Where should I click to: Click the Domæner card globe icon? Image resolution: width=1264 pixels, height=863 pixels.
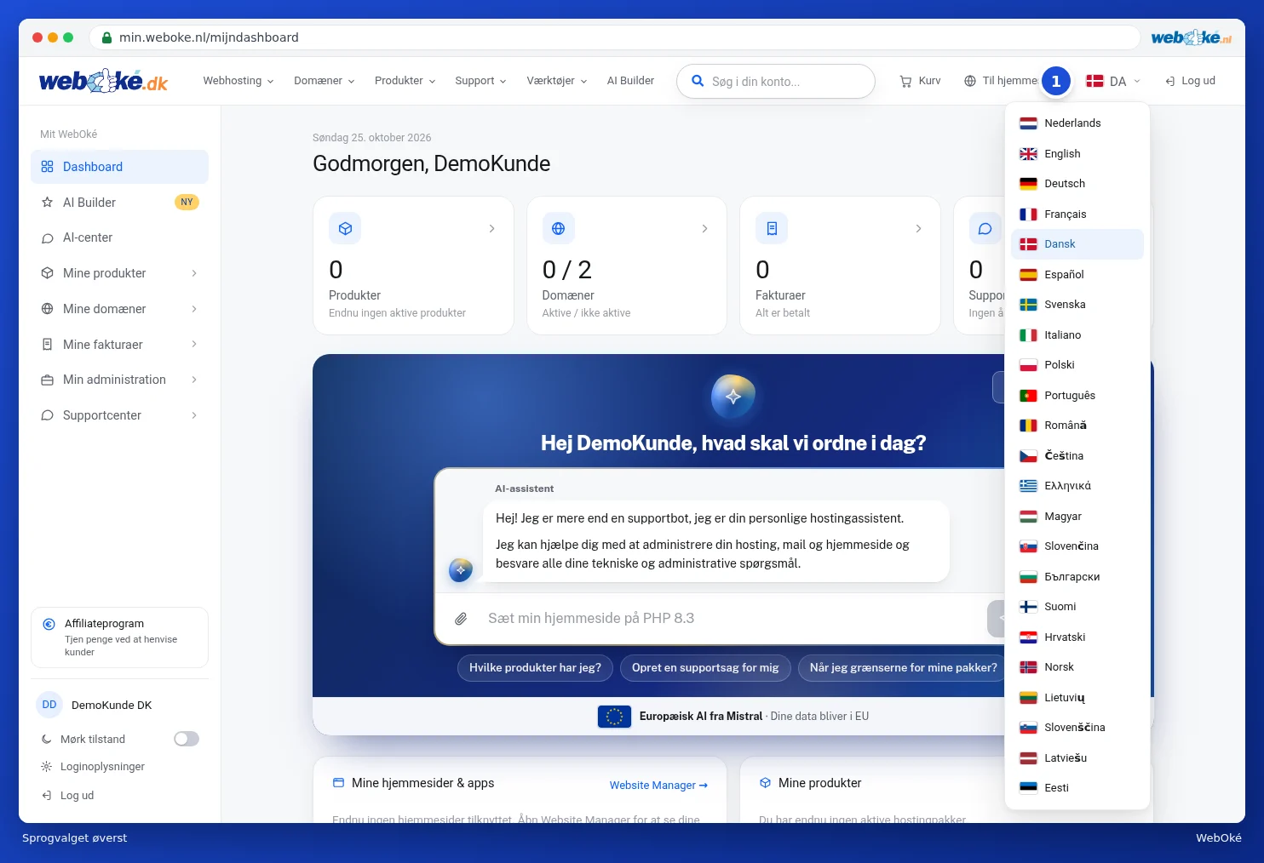pos(558,228)
